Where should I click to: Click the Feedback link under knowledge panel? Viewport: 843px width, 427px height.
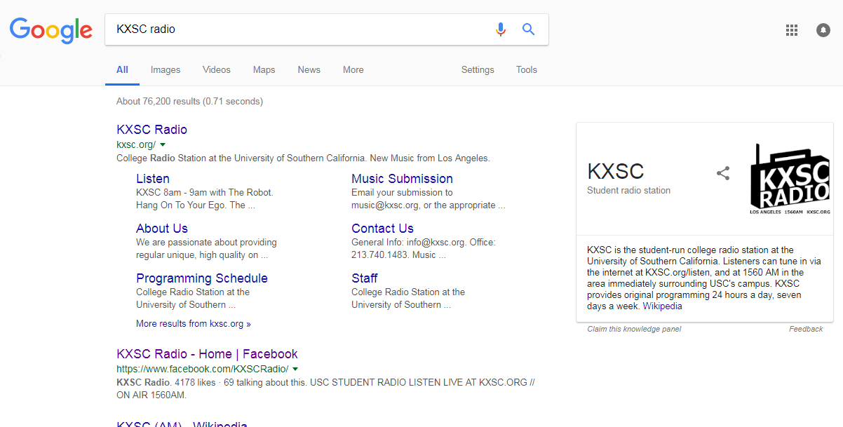[x=806, y=330]
